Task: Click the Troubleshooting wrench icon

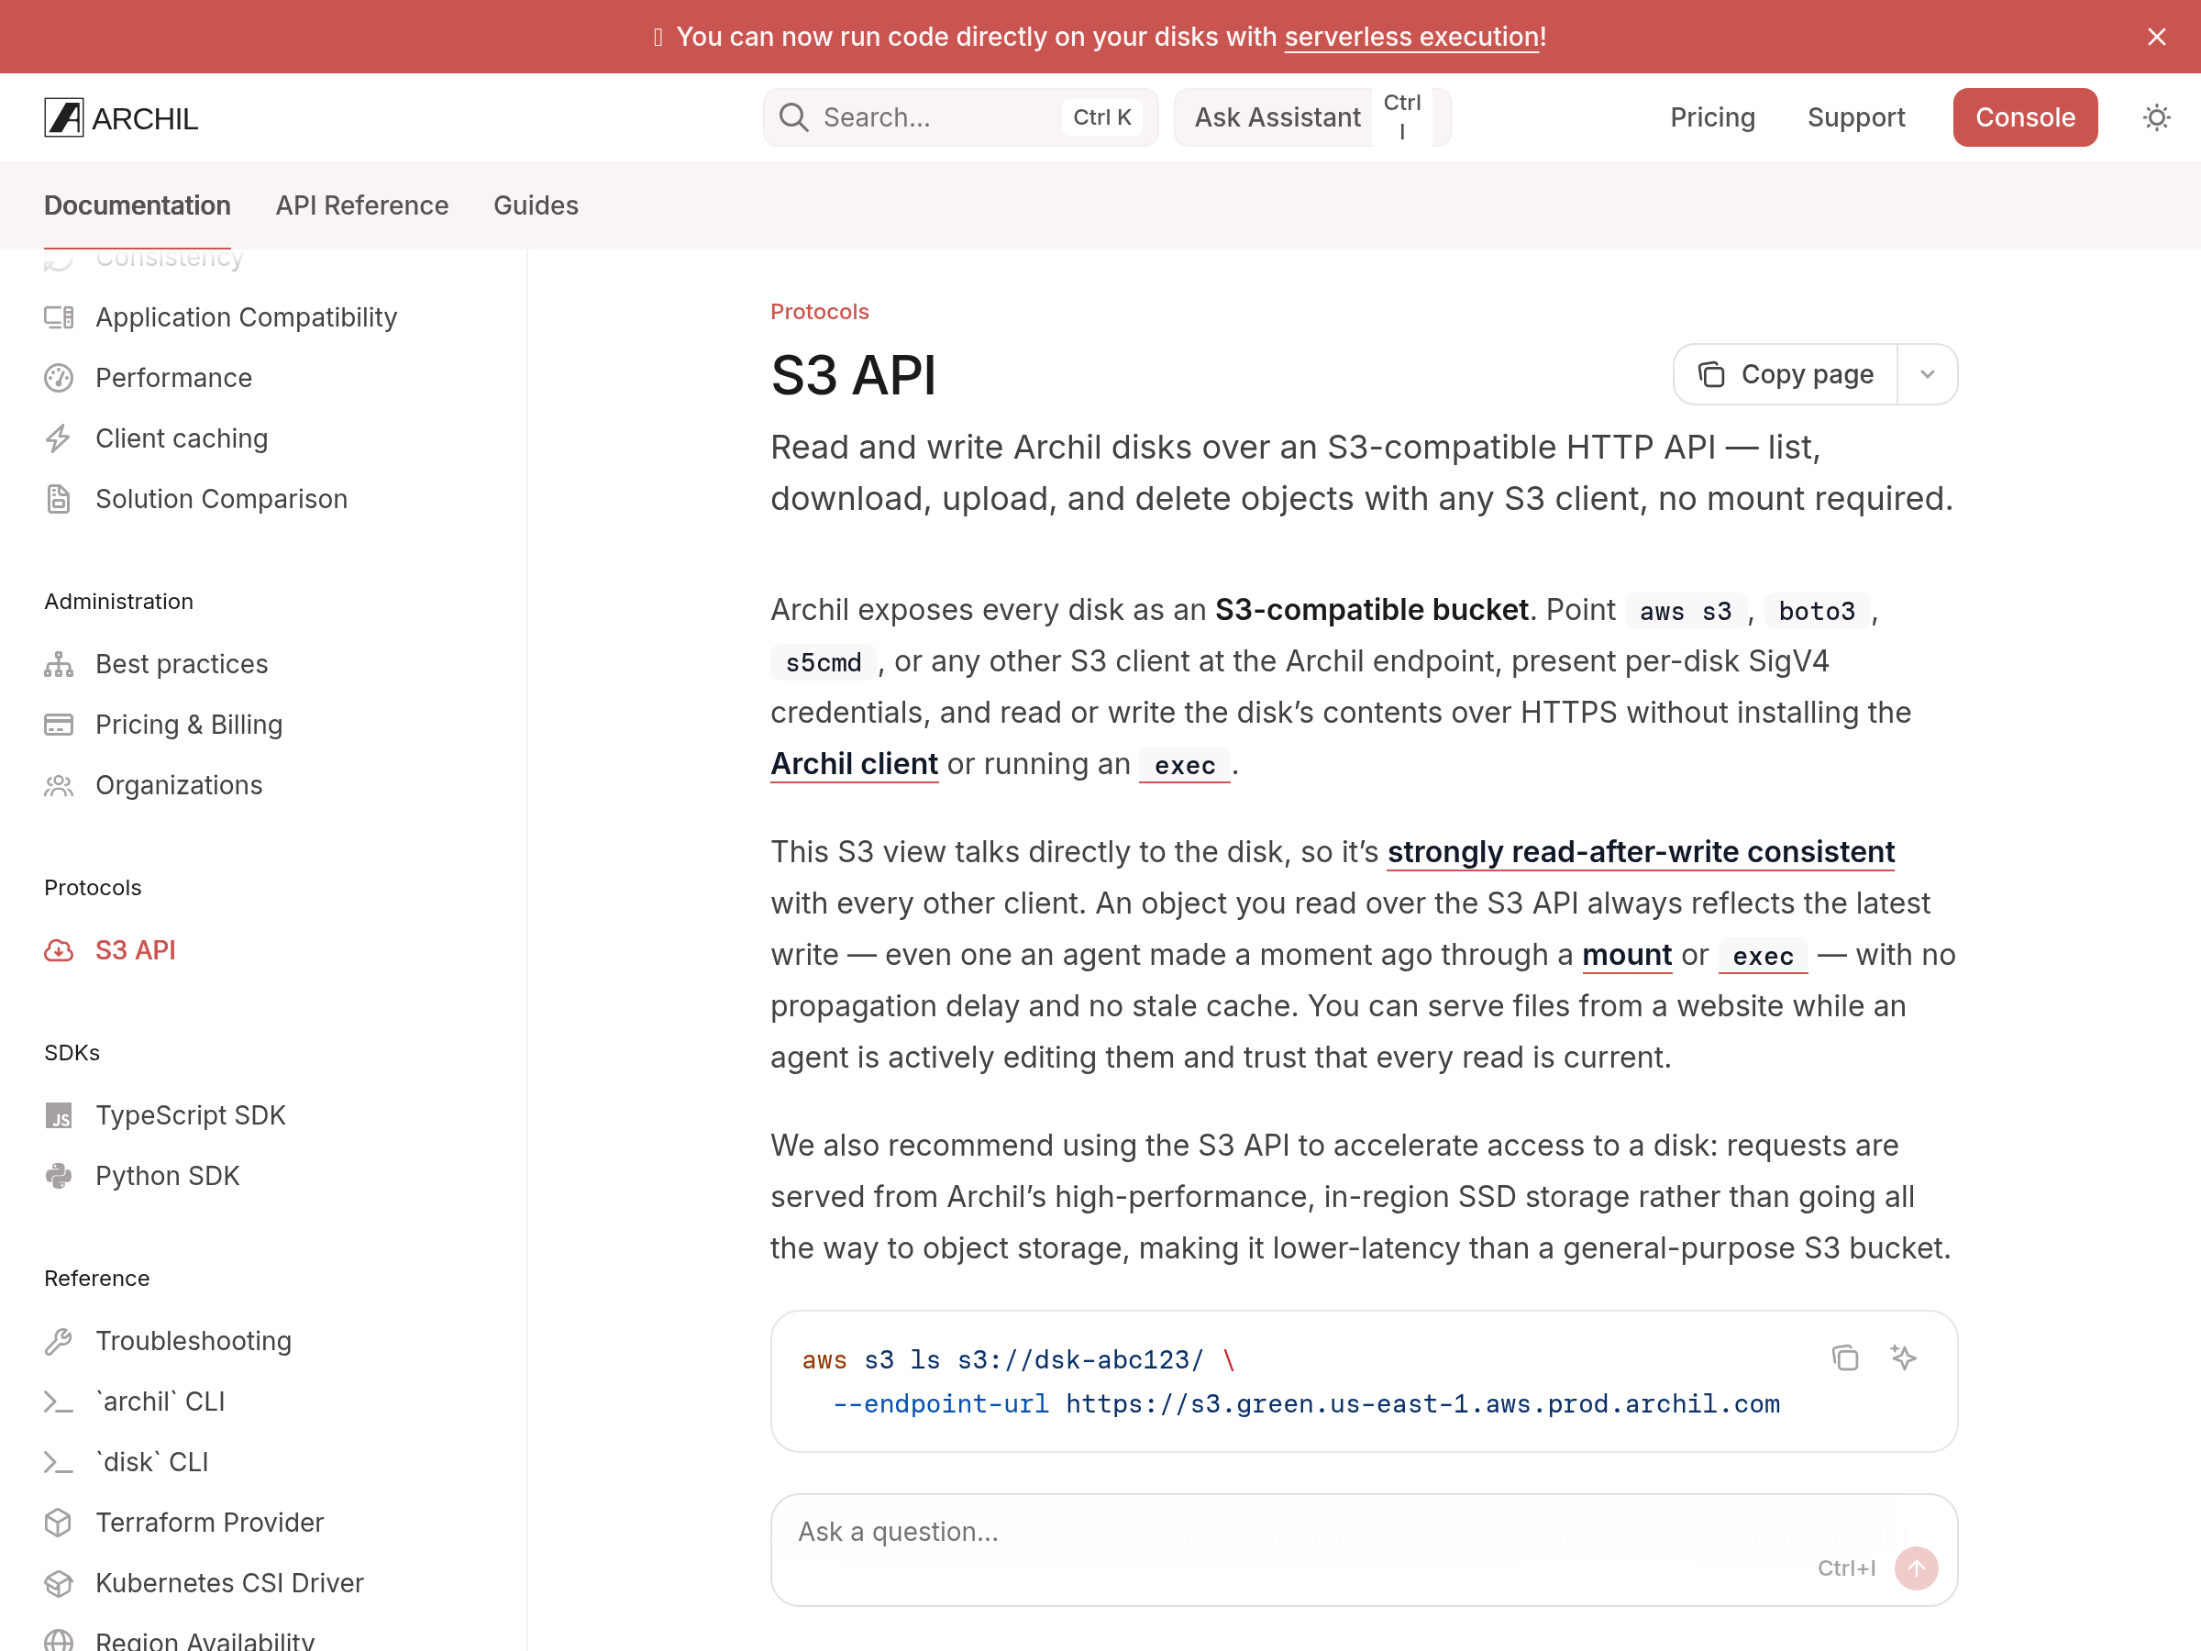Action: click(59, 1343)
